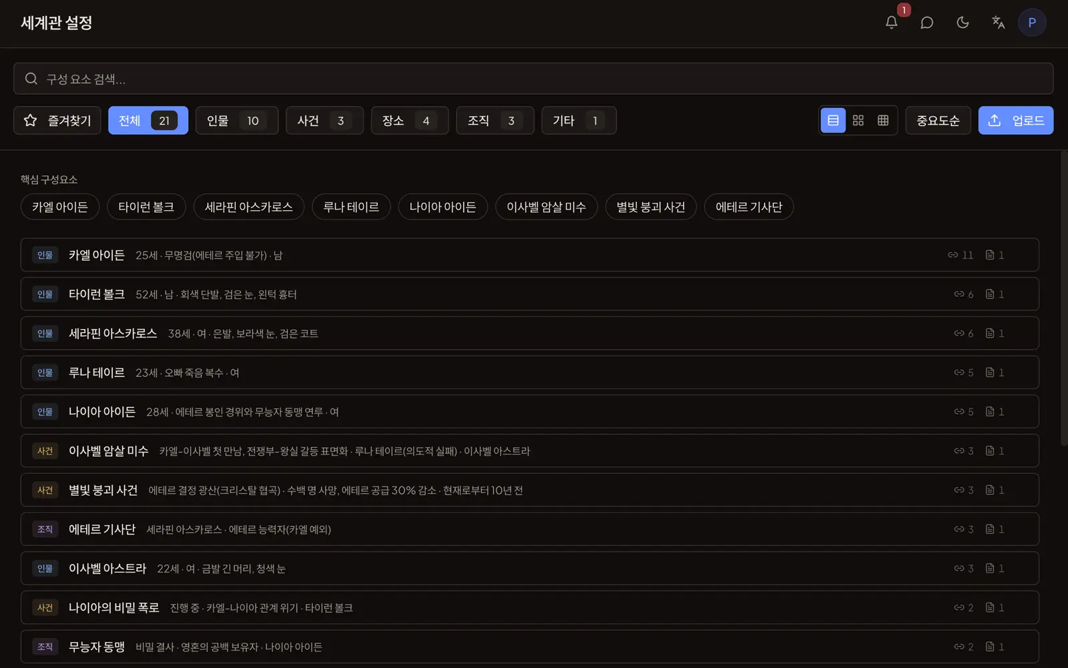The image size is (1068, 668).
Task: Open the 별빛 붕괴 사건 list row
Action: (530, 490)
